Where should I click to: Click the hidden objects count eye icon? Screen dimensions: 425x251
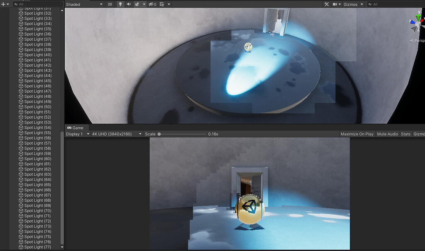(x=151, y=4)
